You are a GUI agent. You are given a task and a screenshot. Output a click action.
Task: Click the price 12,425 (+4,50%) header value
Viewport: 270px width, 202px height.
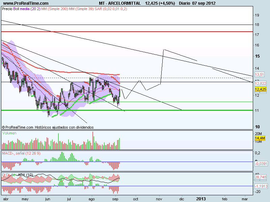click(160, 3)
